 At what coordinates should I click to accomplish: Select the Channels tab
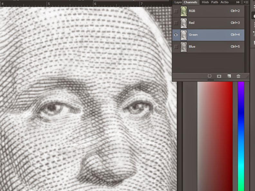click(191, 2)
